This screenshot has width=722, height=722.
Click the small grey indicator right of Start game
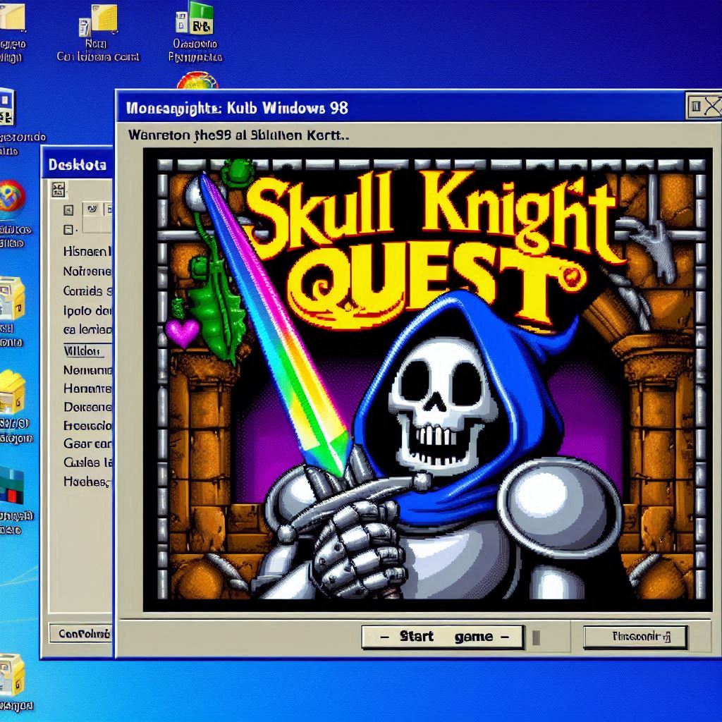[x=536, y=637]
